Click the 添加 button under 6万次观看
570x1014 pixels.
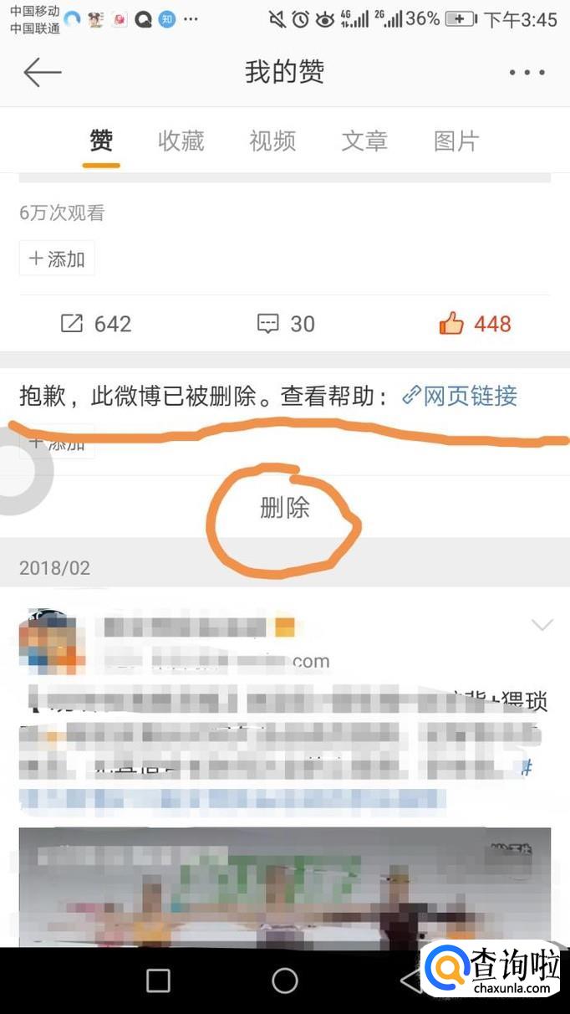click(57, 259)
